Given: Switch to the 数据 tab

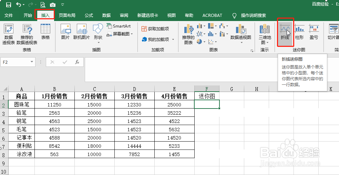Looking at the screenshot, I should tap(106, 16).
